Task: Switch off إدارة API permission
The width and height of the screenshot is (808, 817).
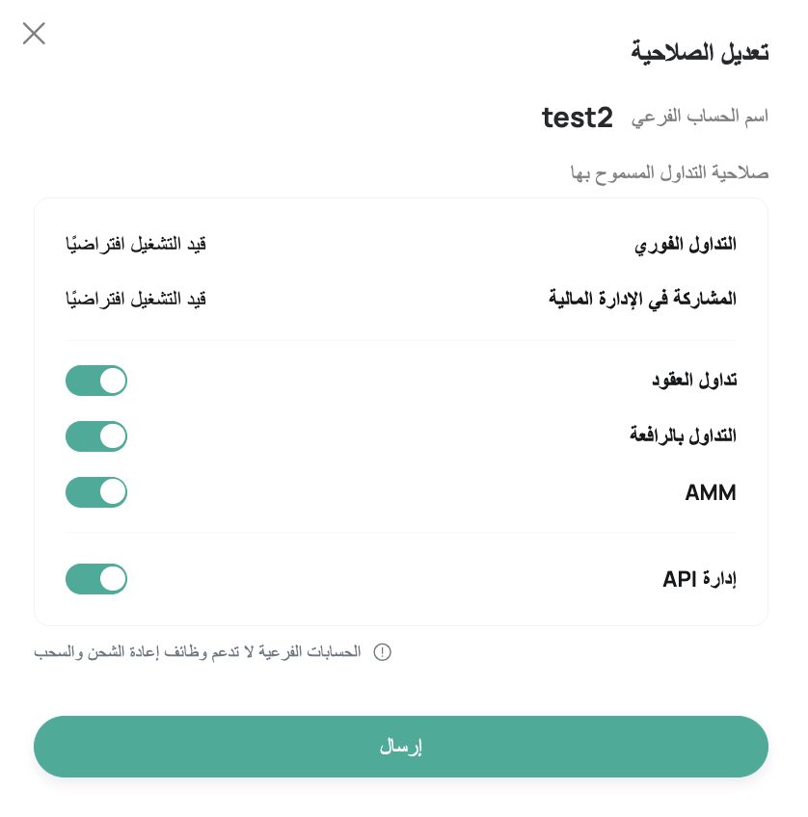Action: (x=96, y=579)
